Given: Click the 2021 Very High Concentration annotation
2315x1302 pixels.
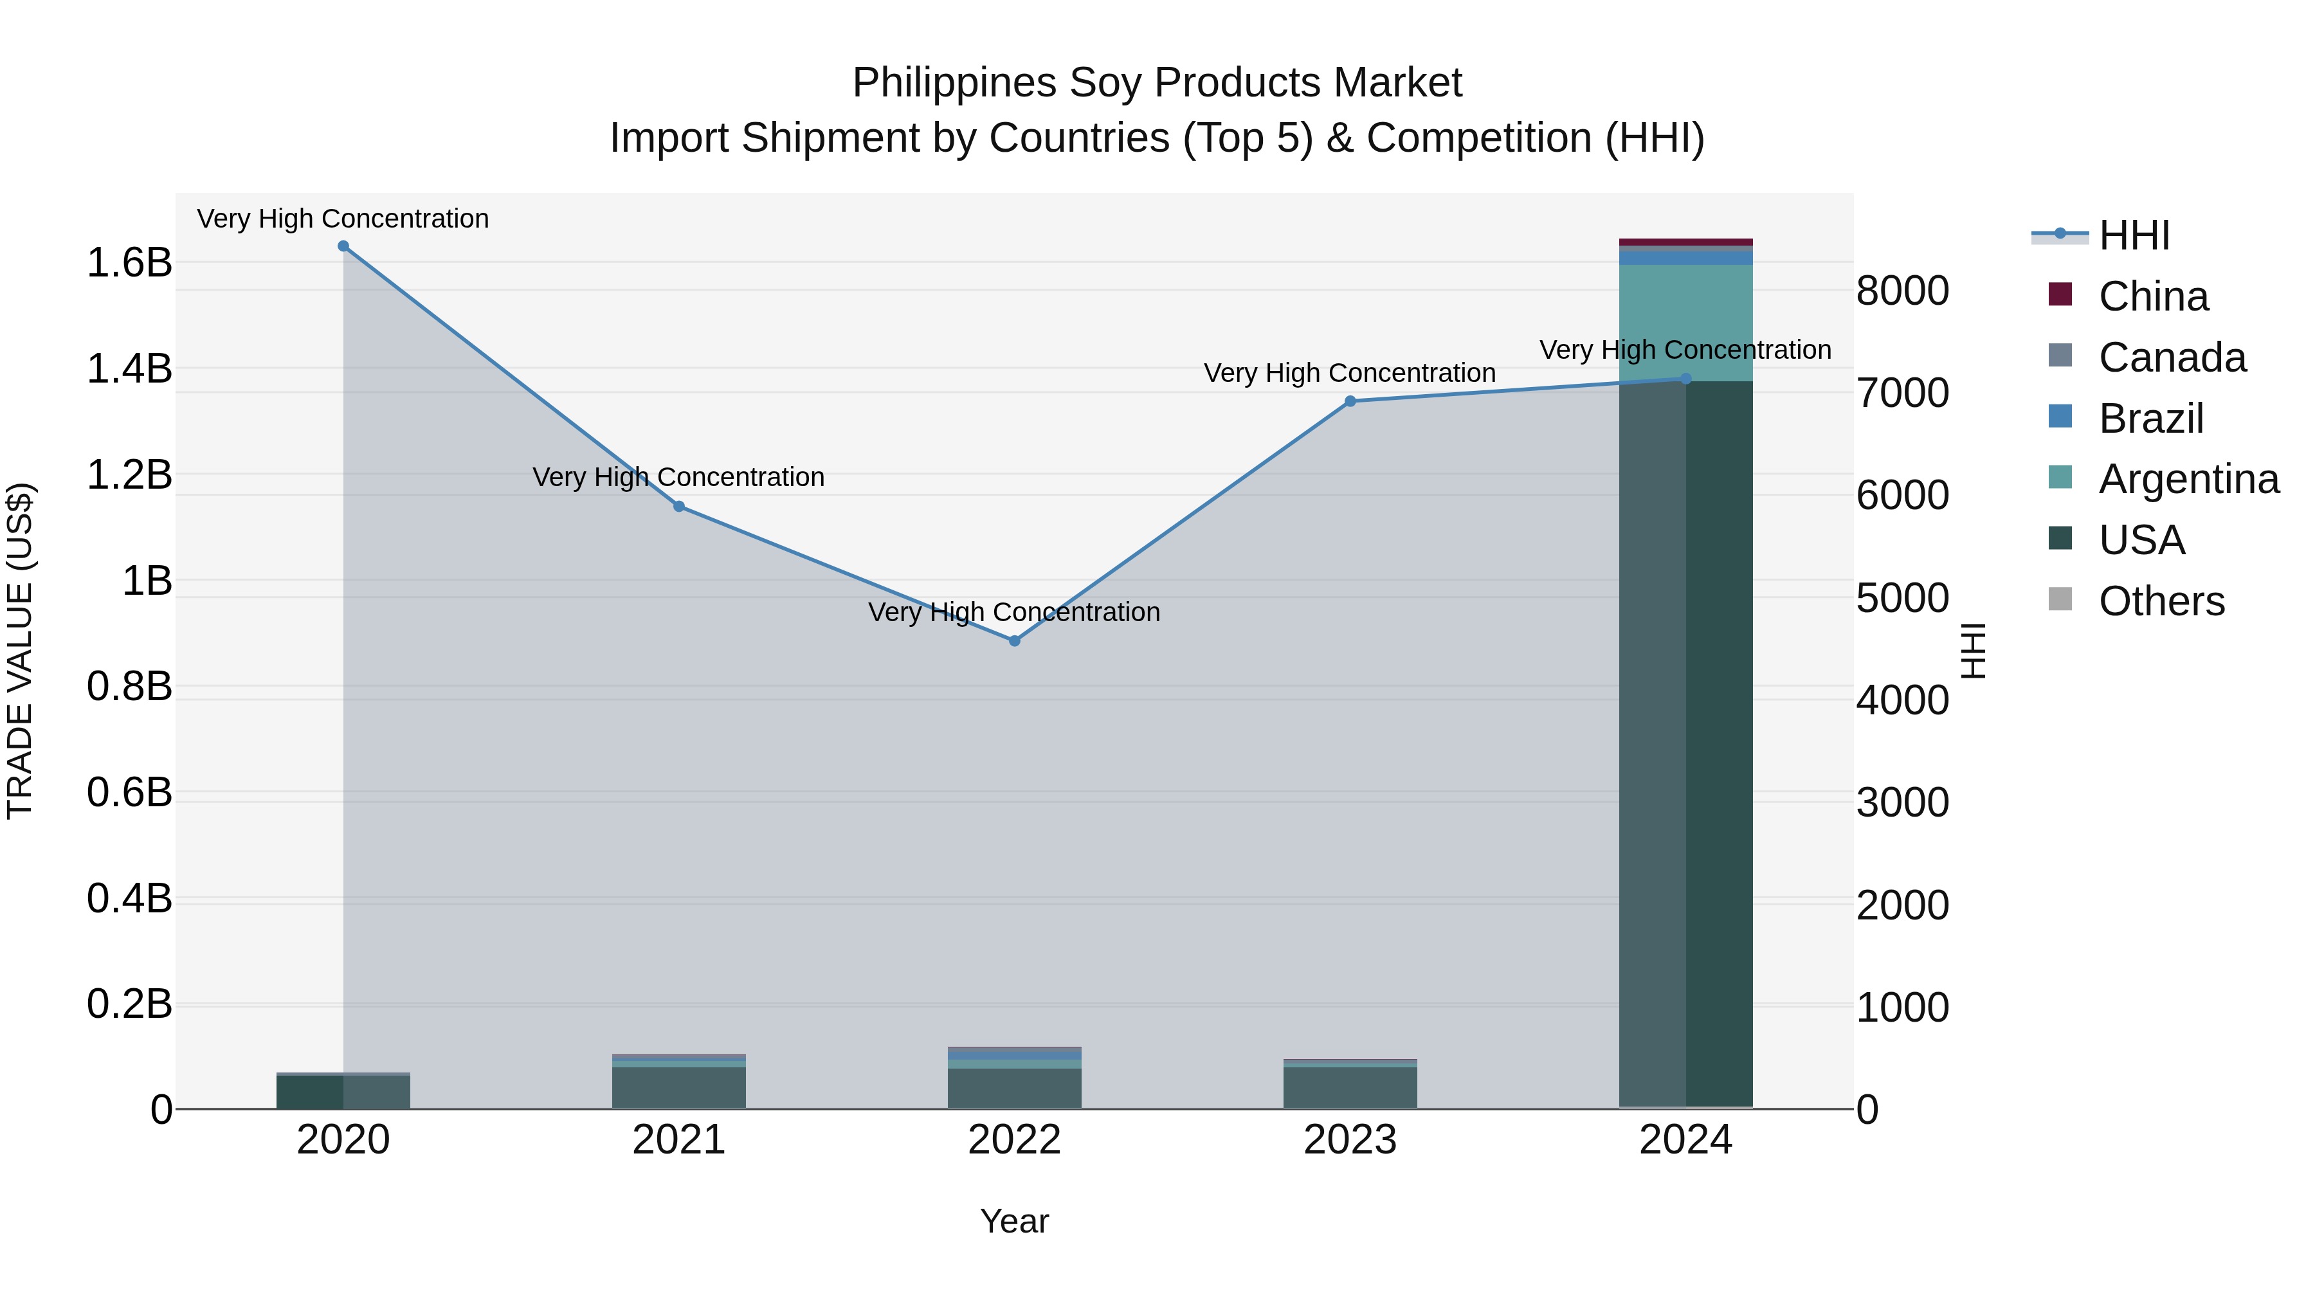Looking at the screenshot, I should click(678, 477).
